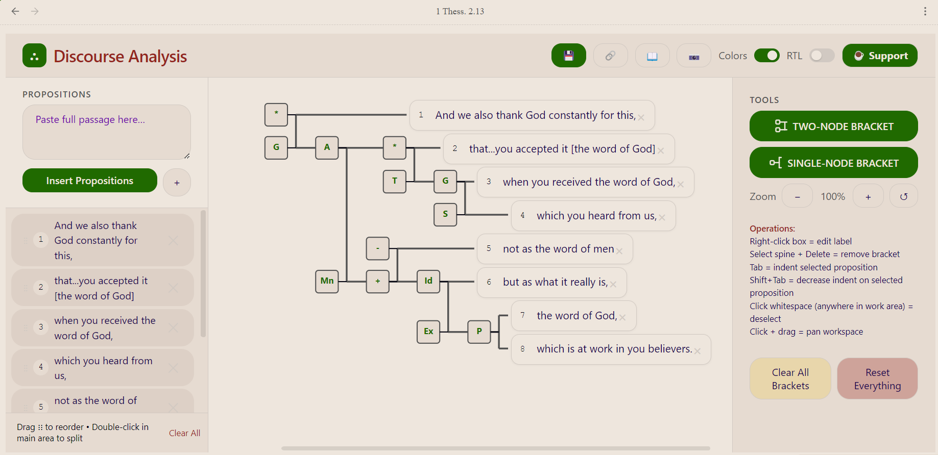This screenshot has height=455, width=938.
Task: Select the 'Mn' relationship label box
Action: point(327,281)
